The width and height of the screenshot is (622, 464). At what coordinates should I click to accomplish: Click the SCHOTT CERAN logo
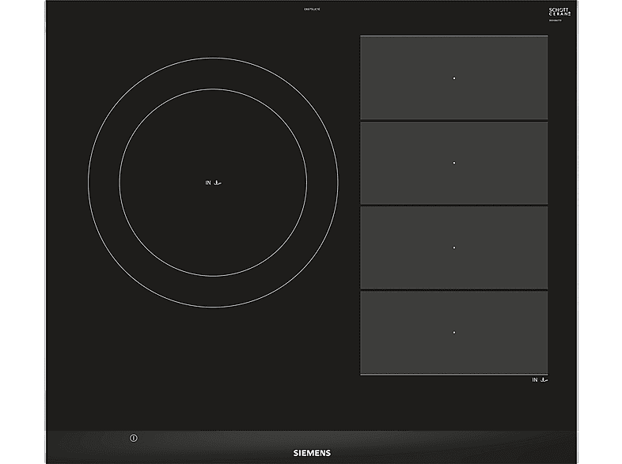(559, 13)
